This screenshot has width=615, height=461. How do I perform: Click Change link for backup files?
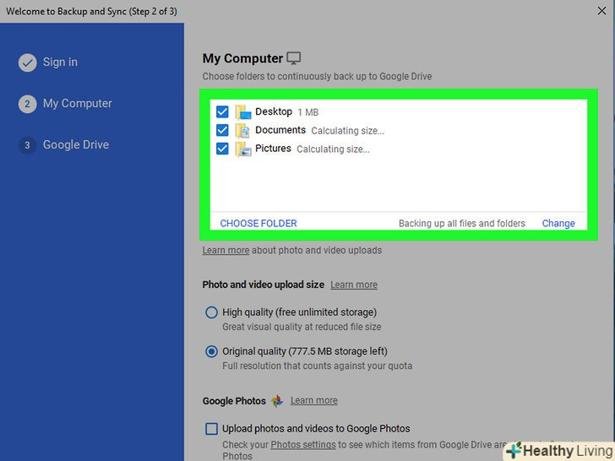[x=558, y=224]
